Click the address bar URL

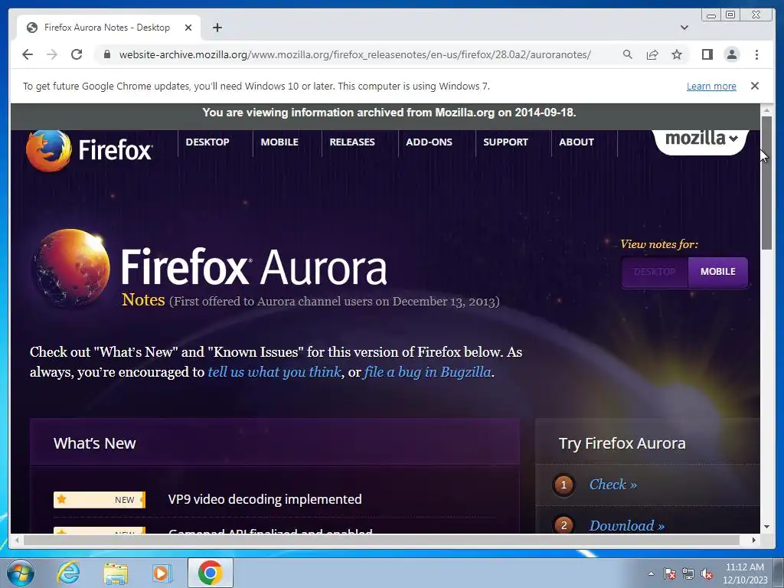tap(354, 54)
